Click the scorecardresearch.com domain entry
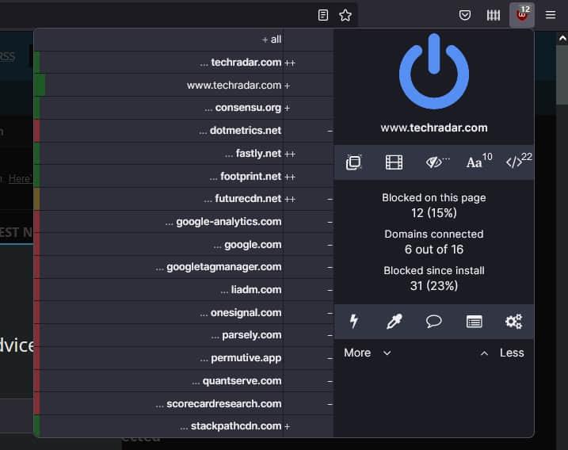The image size is (568, 450). pyautogui.click(x=223, y=404)
